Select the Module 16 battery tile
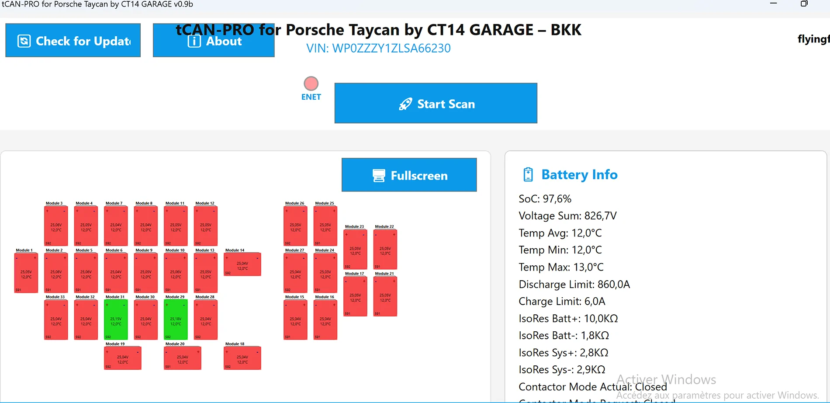 pyautogui.click(x=325, y=320)
